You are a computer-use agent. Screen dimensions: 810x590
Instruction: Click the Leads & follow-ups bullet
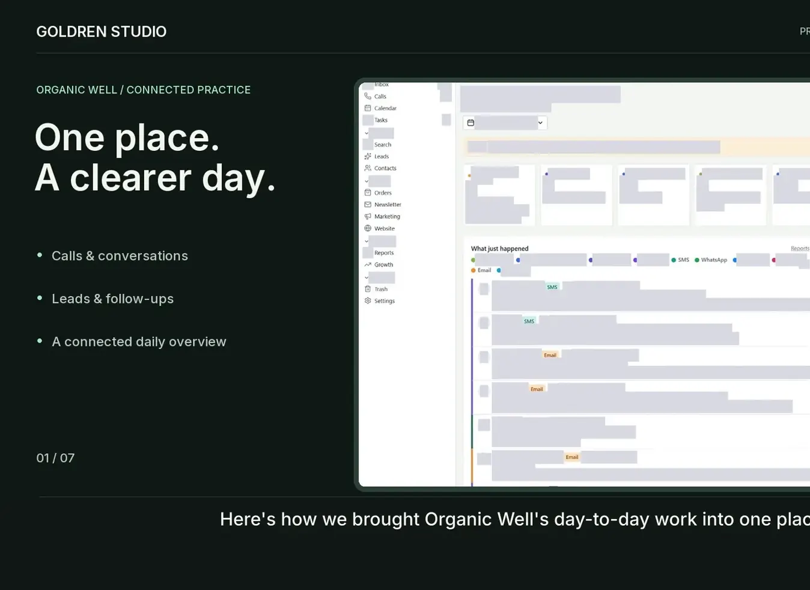[x=112, y=299]
